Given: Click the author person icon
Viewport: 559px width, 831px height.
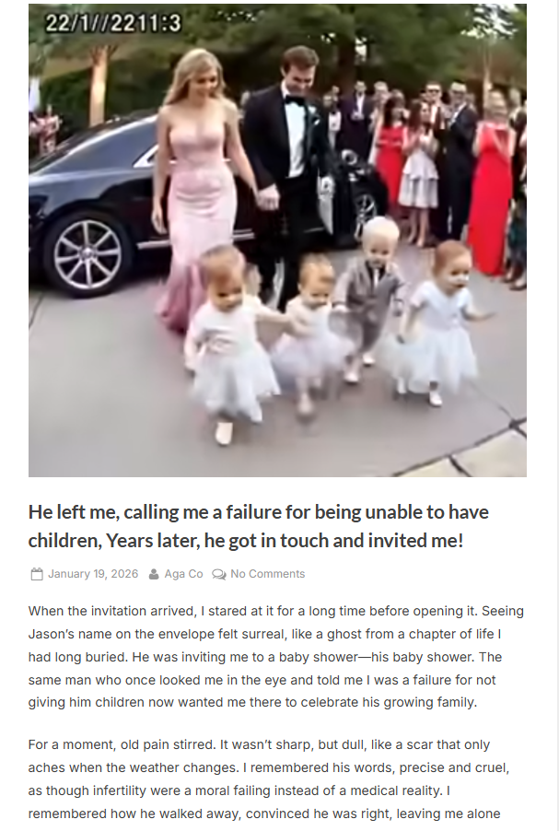Looking at the screenshot, I should pos(154,574).
